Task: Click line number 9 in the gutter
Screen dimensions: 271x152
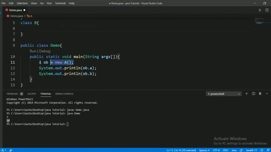Action: pyautogui.click(x=14, y=45)
